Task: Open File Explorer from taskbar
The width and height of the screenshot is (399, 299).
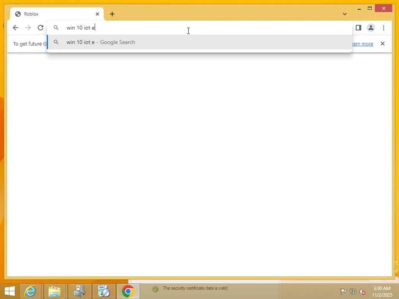Action: click(55, 291)
